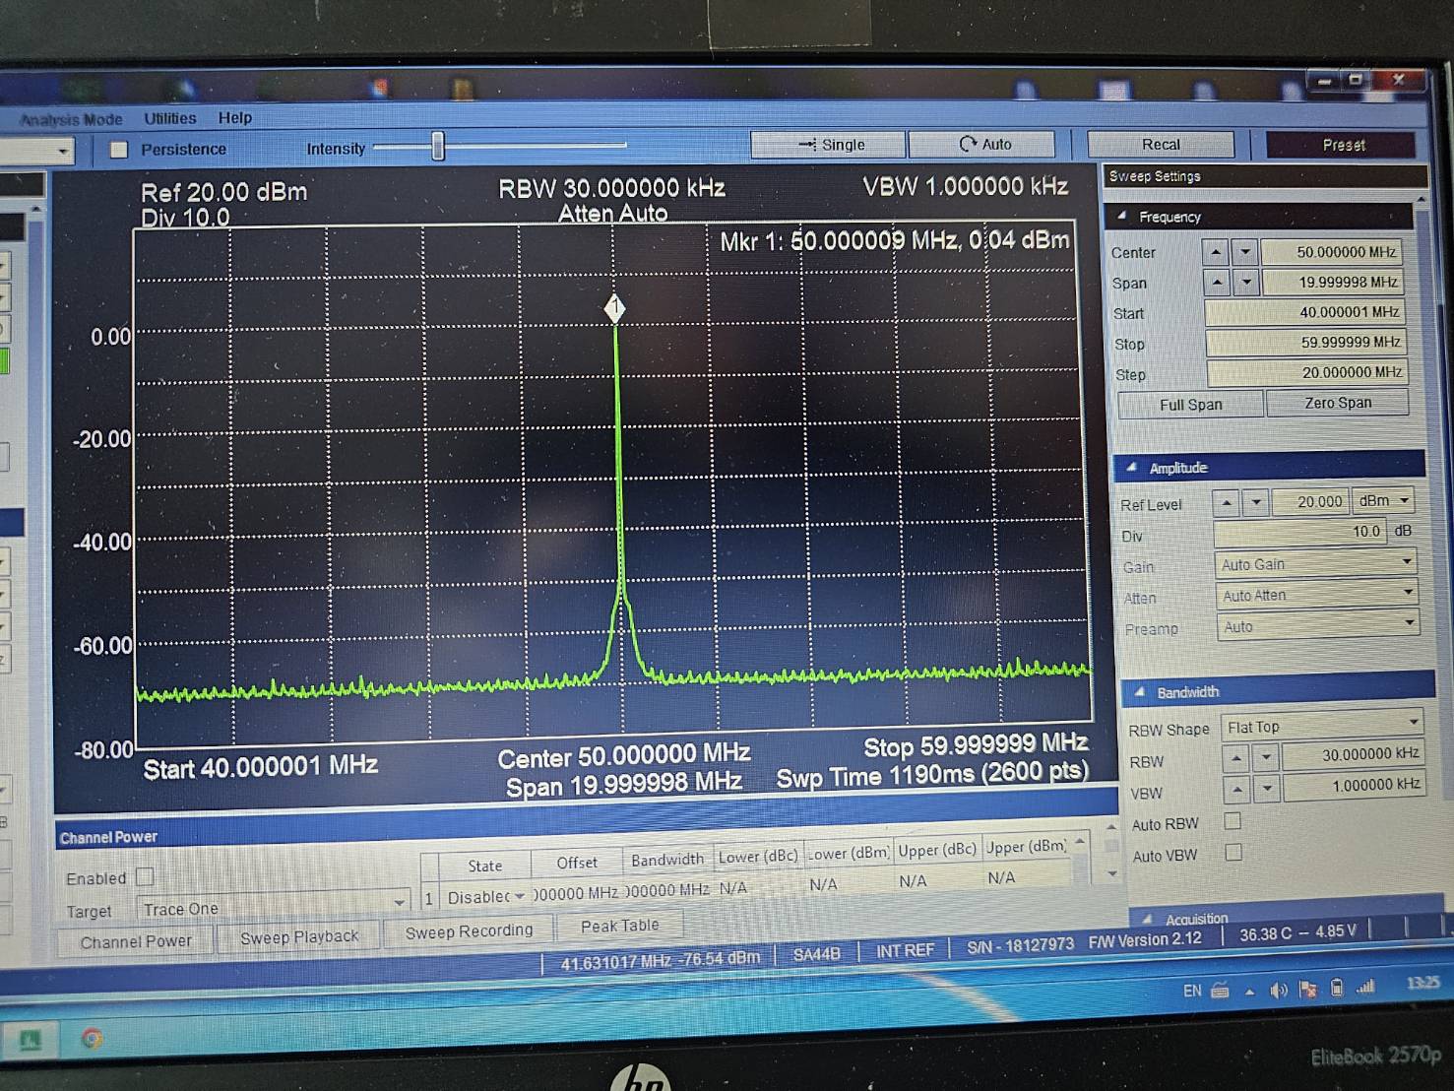Switch to the Peak Table tab
The image size is (1454, 1091).
tap(619, 926)
